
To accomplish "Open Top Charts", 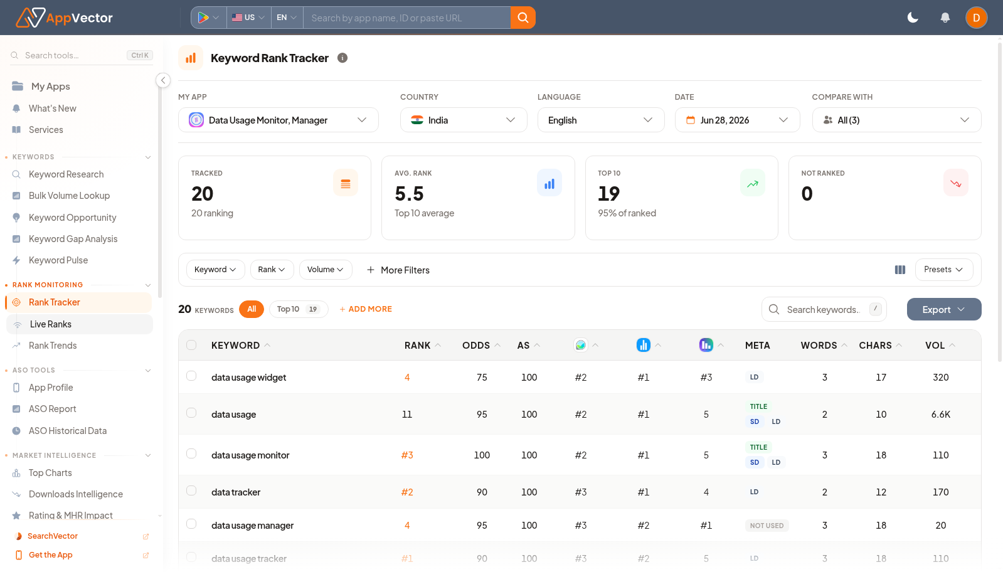I will [50, 473].
